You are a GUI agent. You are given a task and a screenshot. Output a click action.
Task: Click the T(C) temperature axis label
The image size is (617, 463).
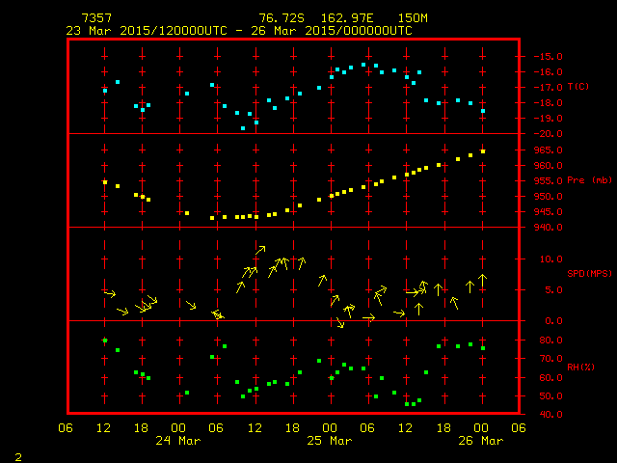point(577,87)
